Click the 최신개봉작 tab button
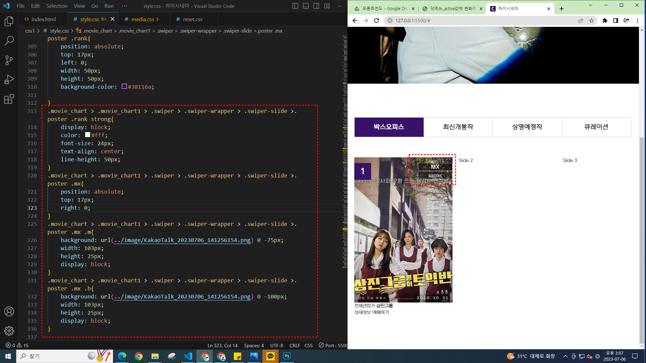This screenshot has width=646, height=363. tap(458, 127)
